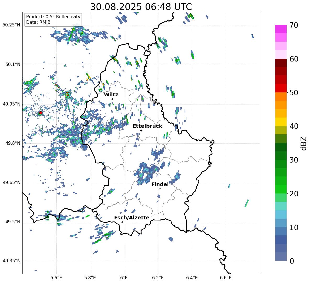Click the colorbar value 10

(x=294, y=227)
